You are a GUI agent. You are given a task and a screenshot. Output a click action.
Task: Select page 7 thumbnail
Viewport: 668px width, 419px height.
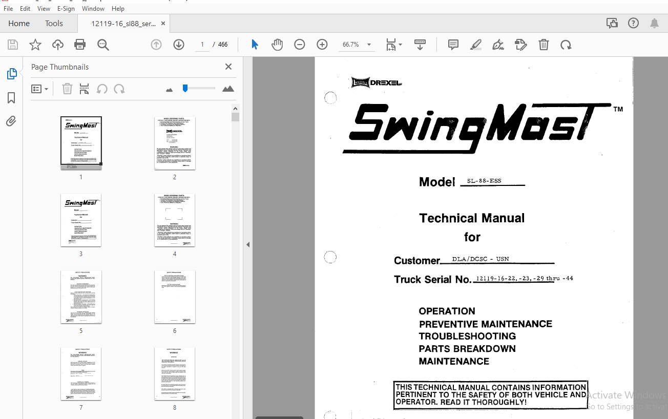81,373
